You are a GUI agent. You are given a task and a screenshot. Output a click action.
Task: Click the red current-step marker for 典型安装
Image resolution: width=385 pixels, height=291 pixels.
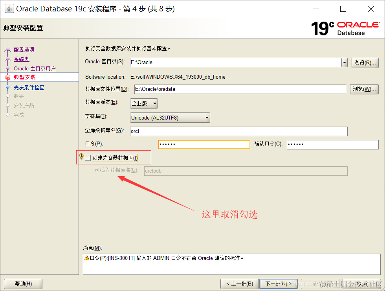pos(7,77)
